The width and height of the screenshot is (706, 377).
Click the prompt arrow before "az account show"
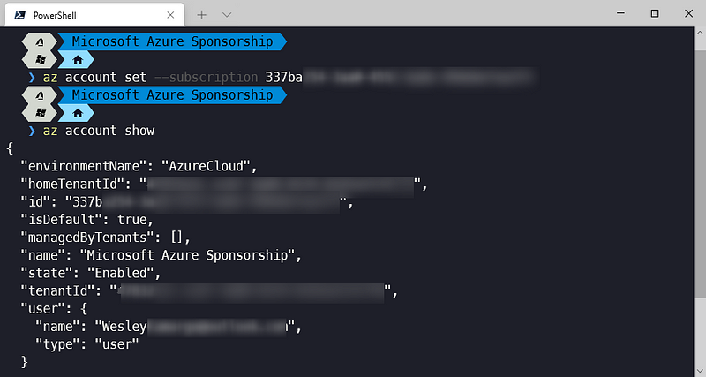[x=32, y=131]
